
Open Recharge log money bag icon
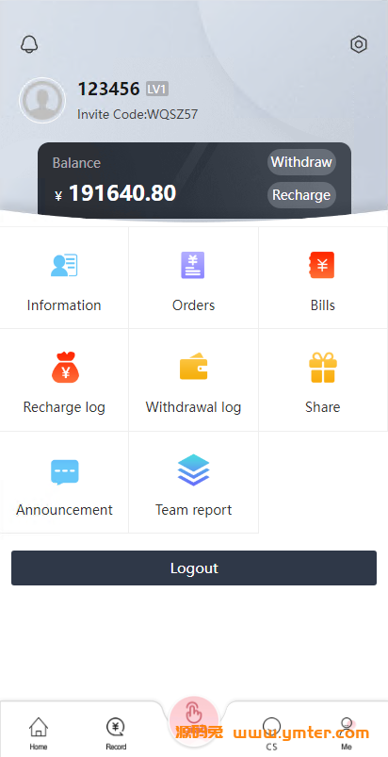(x=65, y=368)
